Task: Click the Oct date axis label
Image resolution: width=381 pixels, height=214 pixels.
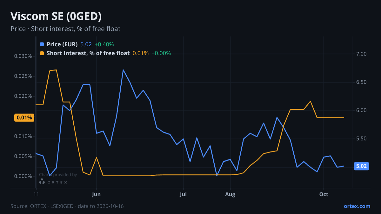Action: [x=324, y=194]
